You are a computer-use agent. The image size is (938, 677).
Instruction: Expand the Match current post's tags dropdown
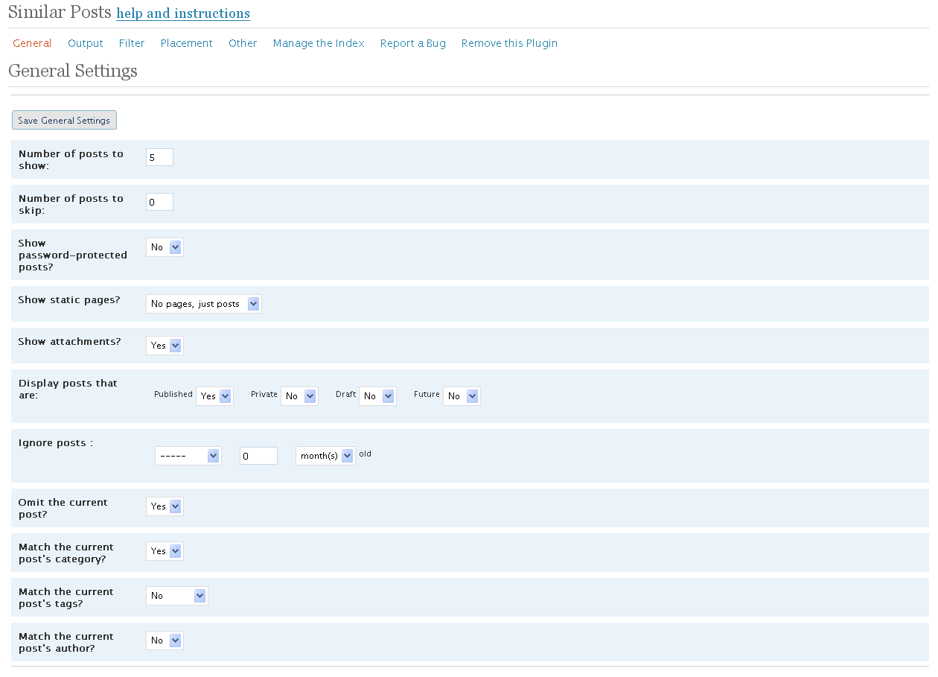177,596
